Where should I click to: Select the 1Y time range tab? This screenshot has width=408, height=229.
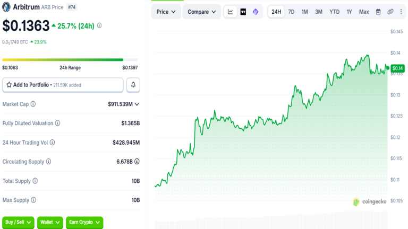(349, 12)
